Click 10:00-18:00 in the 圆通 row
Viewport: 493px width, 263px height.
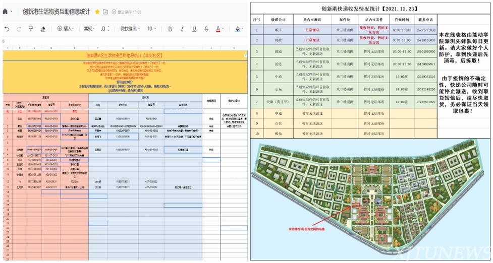point(402,51)
